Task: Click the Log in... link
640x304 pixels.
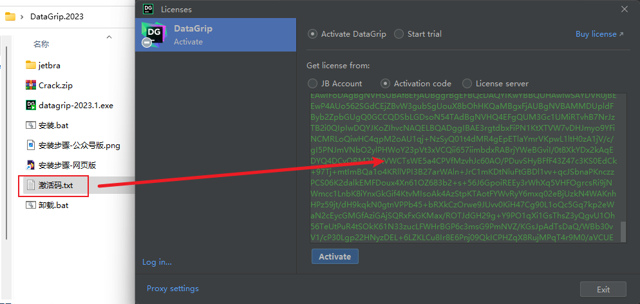Action: coord(156,262)
